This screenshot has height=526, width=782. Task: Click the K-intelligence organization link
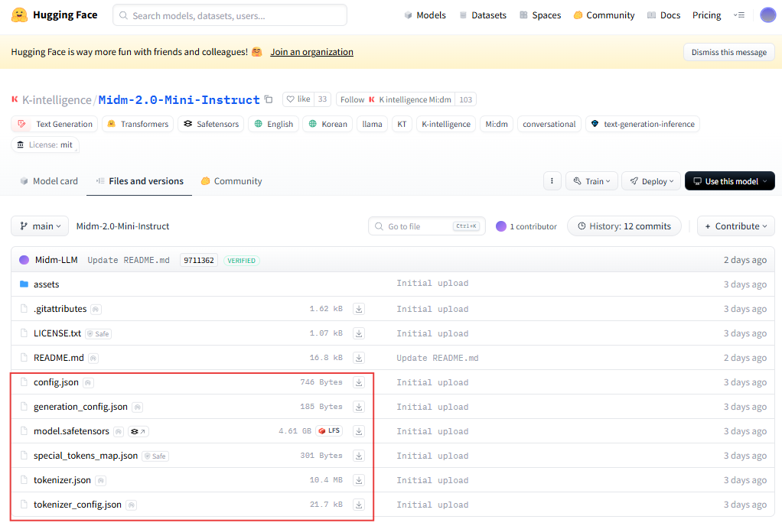57,100
